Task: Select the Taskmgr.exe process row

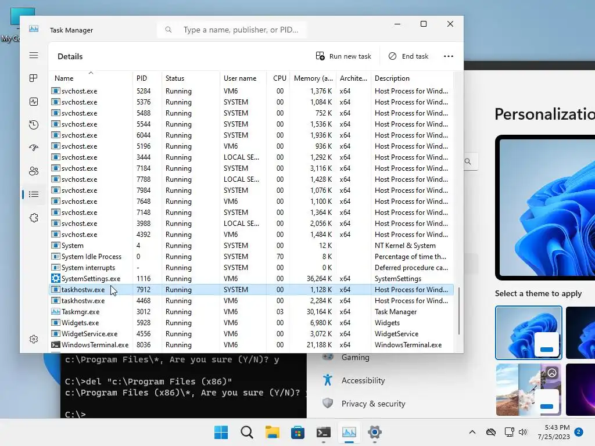Action: pos(251,312)
